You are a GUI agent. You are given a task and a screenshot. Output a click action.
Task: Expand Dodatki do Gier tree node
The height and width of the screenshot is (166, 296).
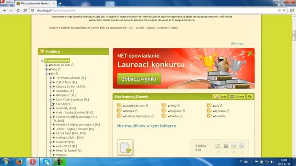click(46, 65)
